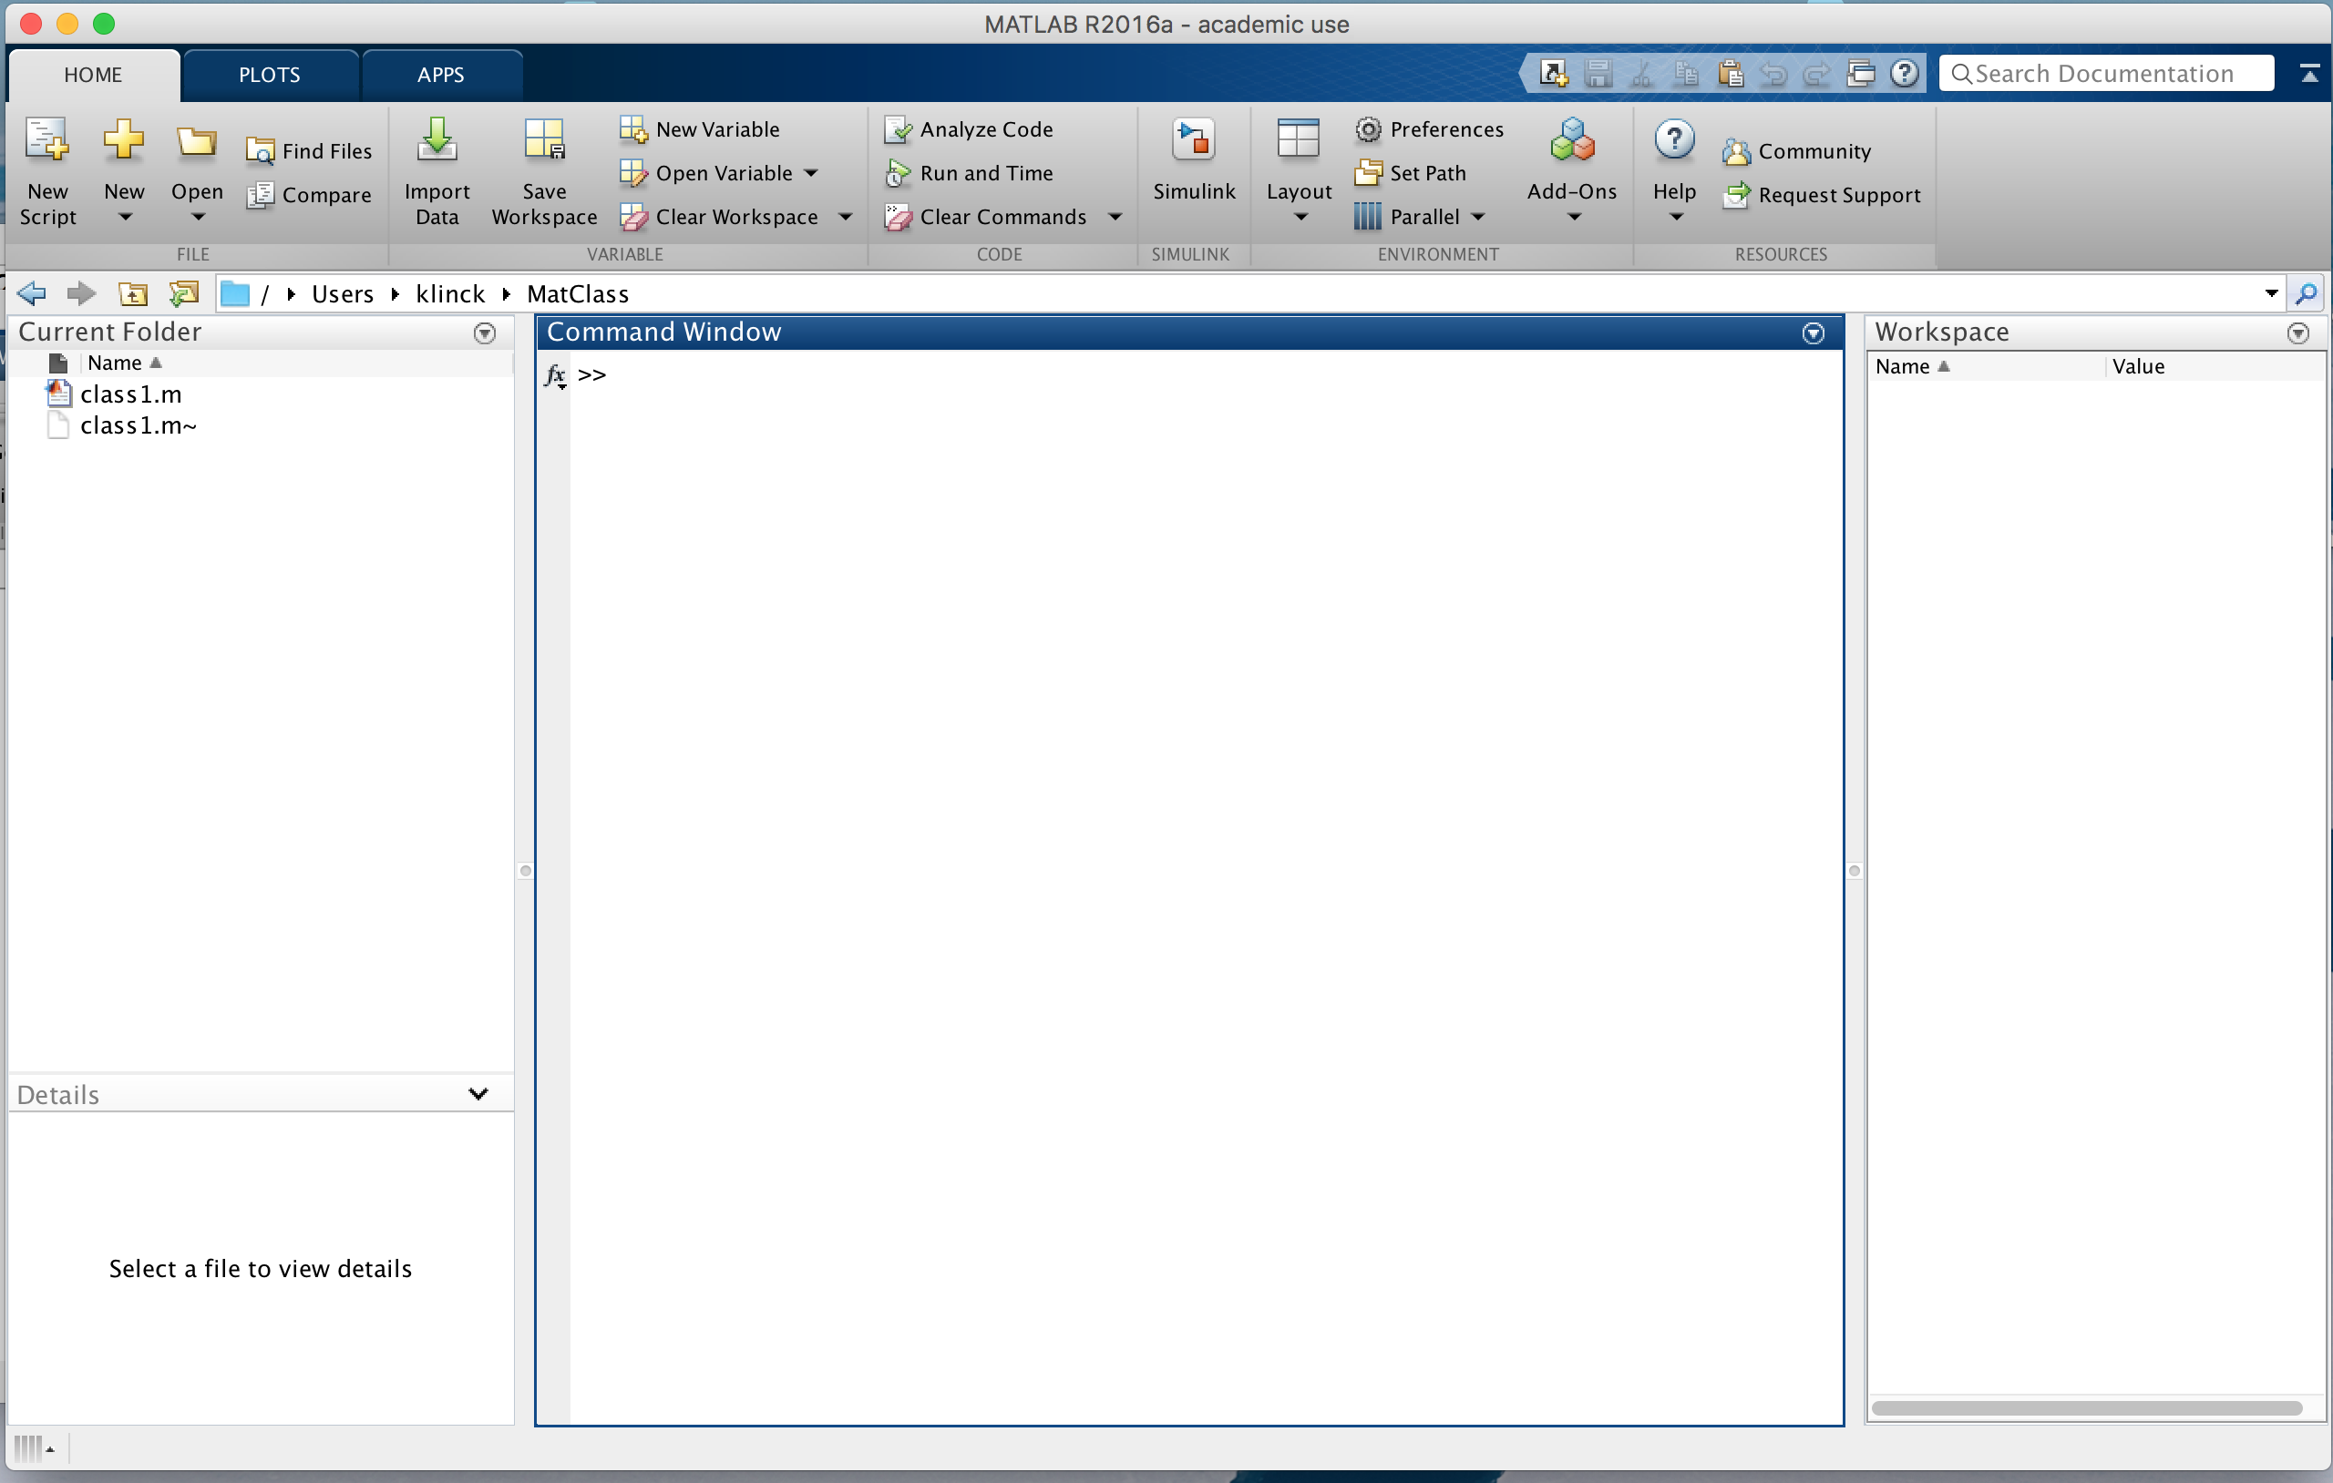Go forward in folder history
This screenshot has width=2333, height=1483.
pos(81,293)
